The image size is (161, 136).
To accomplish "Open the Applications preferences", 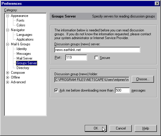I will tap(25, 39).
